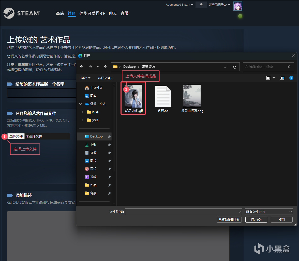Open help with the blue question icon
Screen dimensions: 299x261
pos(291,78)
